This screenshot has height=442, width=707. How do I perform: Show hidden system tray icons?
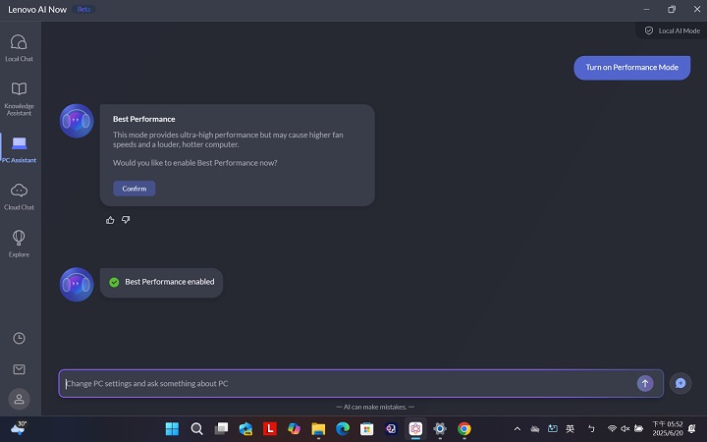pyautogui.click(x=517, y=429)
